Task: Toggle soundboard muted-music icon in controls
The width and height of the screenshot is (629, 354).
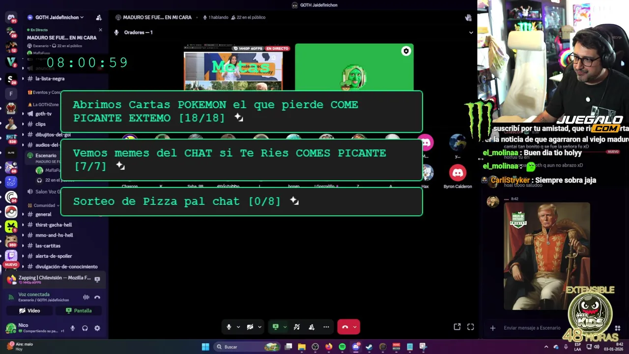Action: tap(297, 327)
